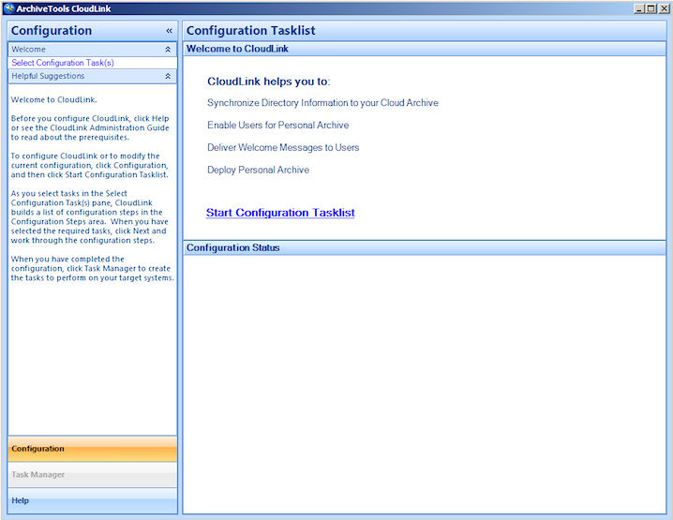The image size is (673, 520).
Task: Click 'CloudLink helps you to:' heading
Action: [269, 82]
